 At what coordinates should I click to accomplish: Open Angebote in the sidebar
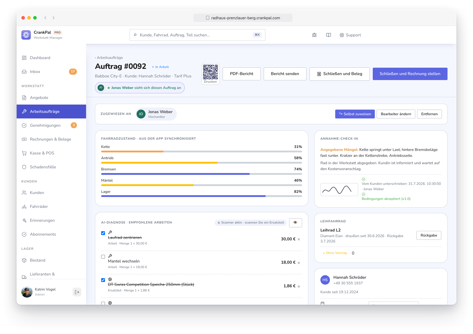tap(51, 97)
